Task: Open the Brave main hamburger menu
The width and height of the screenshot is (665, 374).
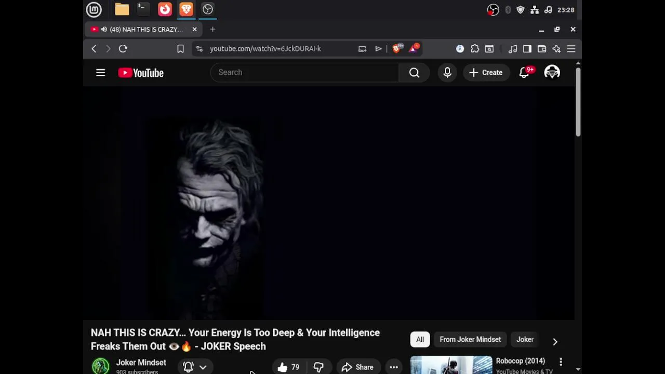Action: 571,49
